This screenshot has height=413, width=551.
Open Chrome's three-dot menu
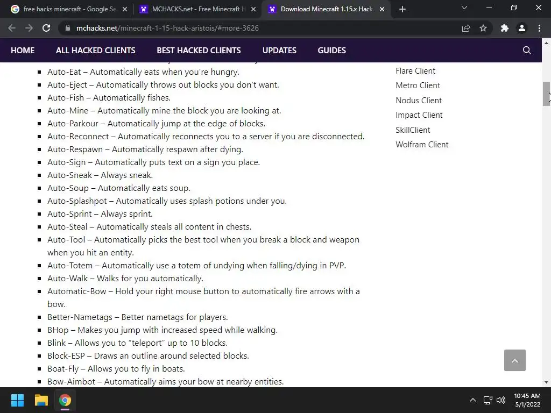coord(539,28)
